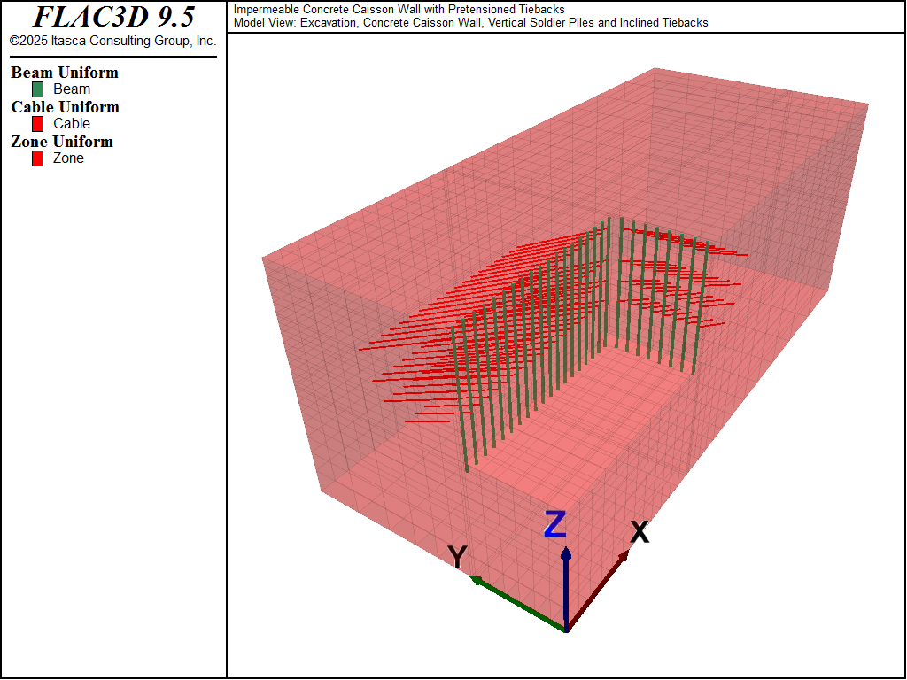Click the blue Z axis label

554,524
